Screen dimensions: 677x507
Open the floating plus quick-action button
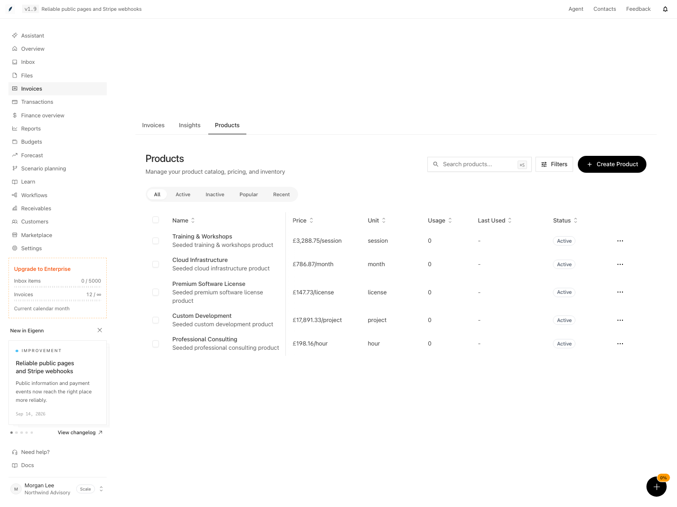656,487
